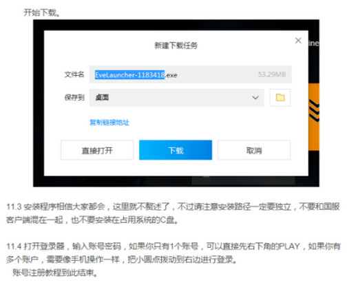Click the paragraph beginning 11.3
The width and height of the screenshot is (358, 287).
click(173, 213)
